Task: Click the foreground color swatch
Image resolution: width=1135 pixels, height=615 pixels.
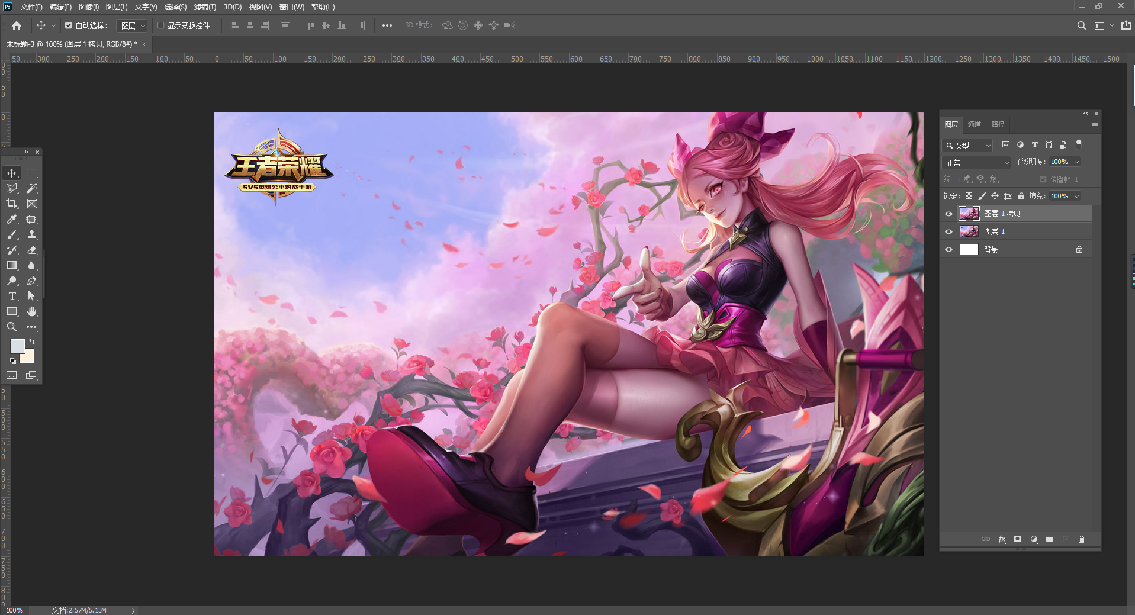Action: [x=17, y=346]
